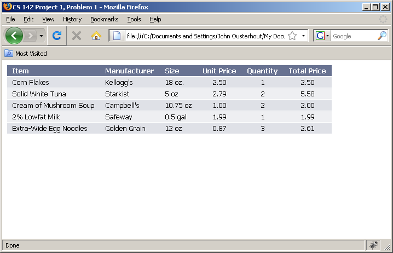The image size is (393, 253).
Task: Click the page identity icon in address bar
Action: 117,36
